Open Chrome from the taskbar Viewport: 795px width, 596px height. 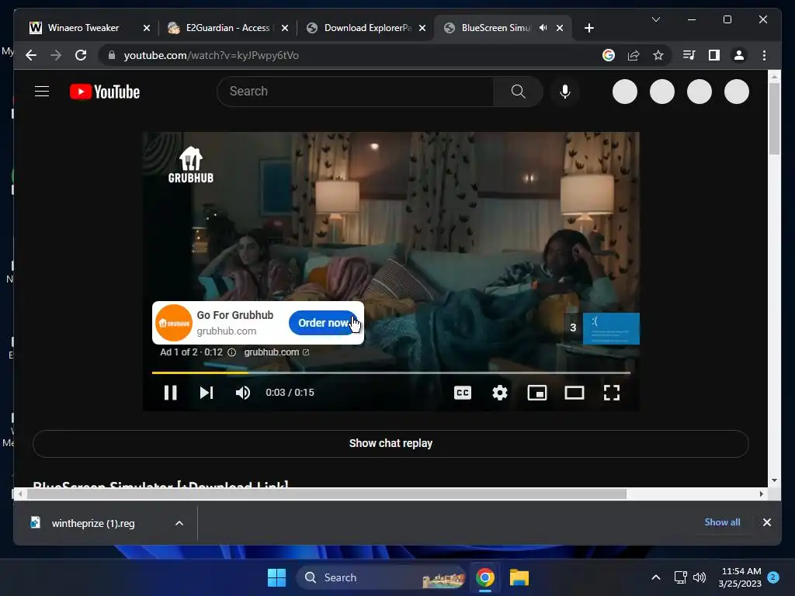point(484,577)
